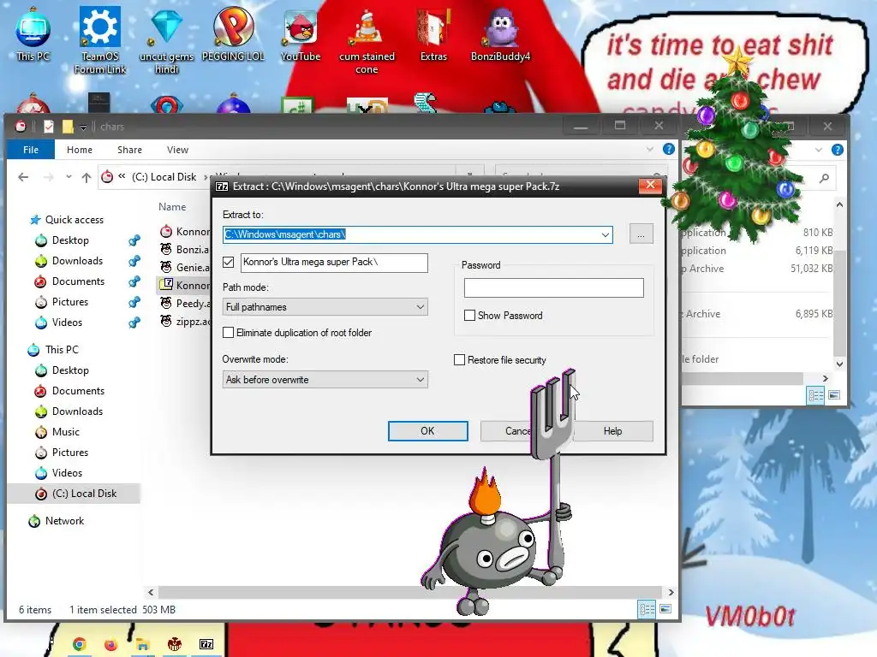Select Videos under This PC
877x657 pixels.
(67, 473)
